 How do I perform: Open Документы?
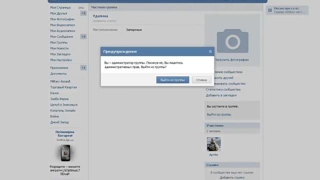click(58, 73)
